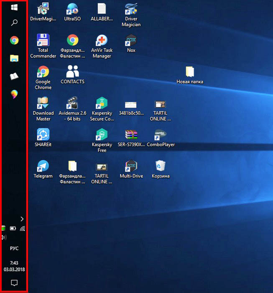Open File Explorer from the taskbar
The image size is (273, 293).
tap(14, 58)
